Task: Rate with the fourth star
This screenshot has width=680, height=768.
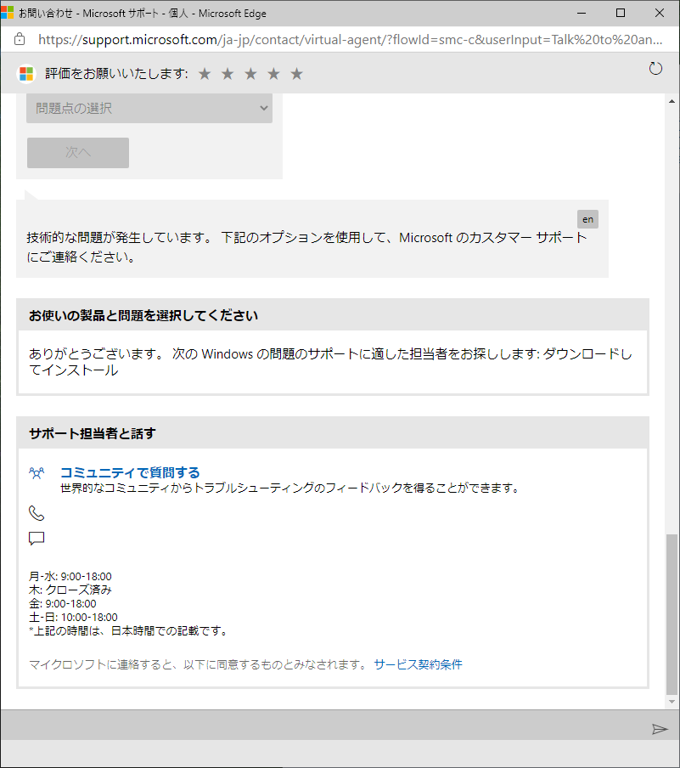Action: pos(273,74)
